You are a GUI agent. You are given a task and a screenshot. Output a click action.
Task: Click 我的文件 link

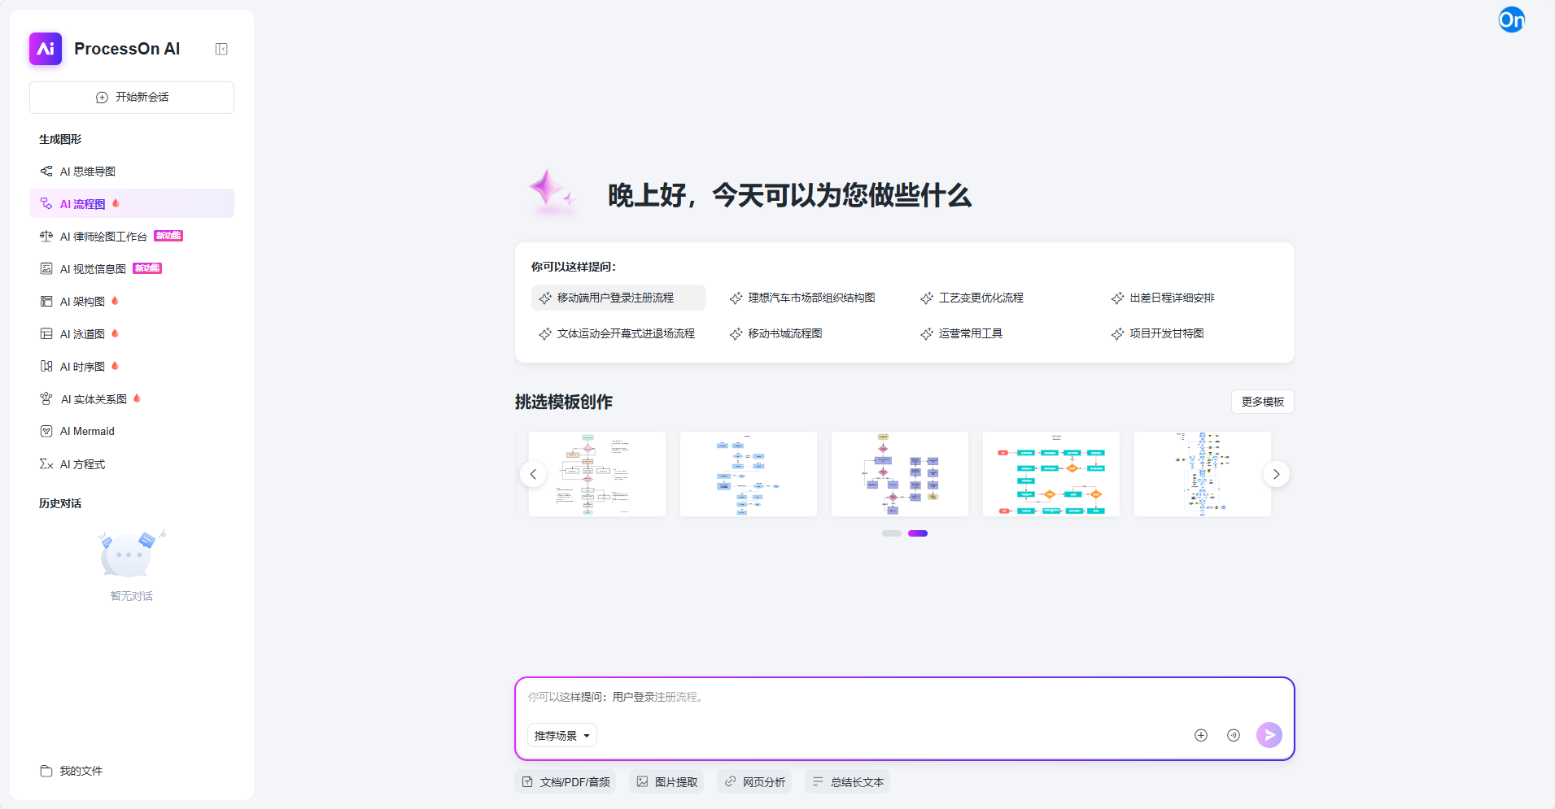pos(81,771)
